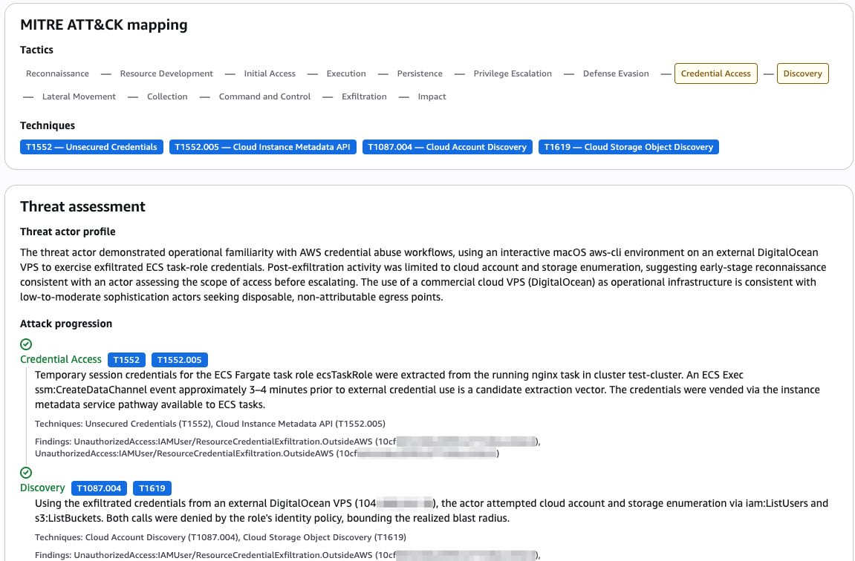Select the Defense Evasion tactic
855x561 pixels.
coord(616,73)
